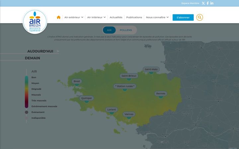Click the Nantes city label on map
Viewport: 239px width, 149px height.
click(165, 134)
